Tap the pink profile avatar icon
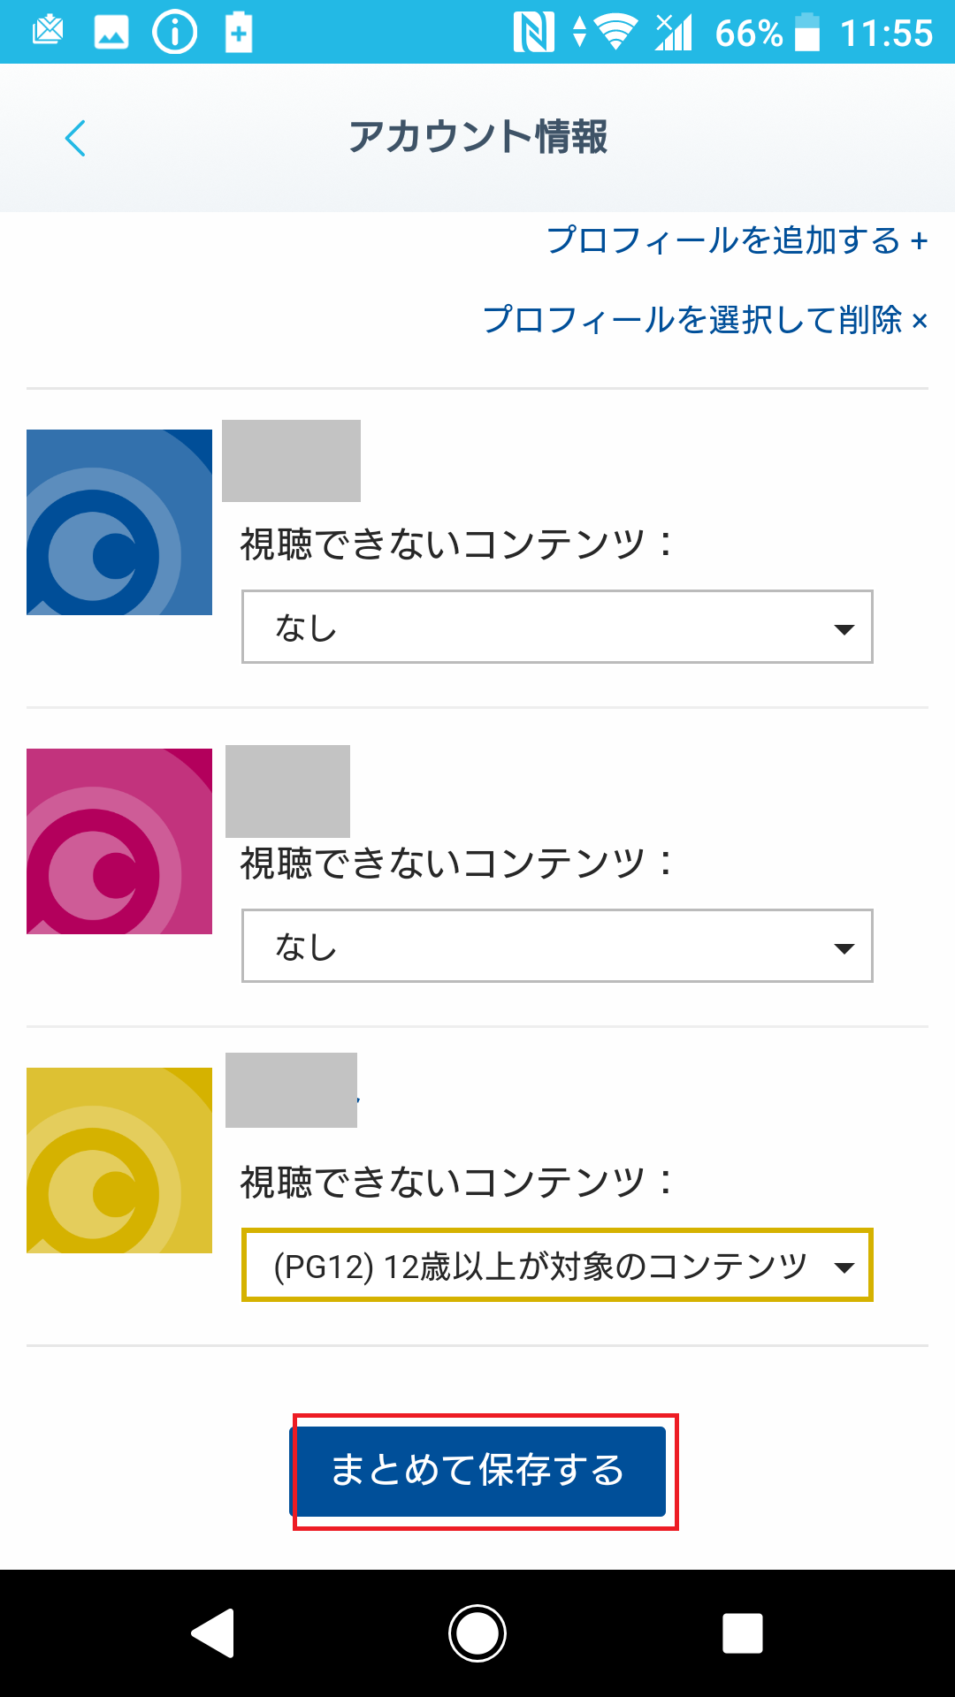This screenshot has height=1697, width=955. click(119, 841)
